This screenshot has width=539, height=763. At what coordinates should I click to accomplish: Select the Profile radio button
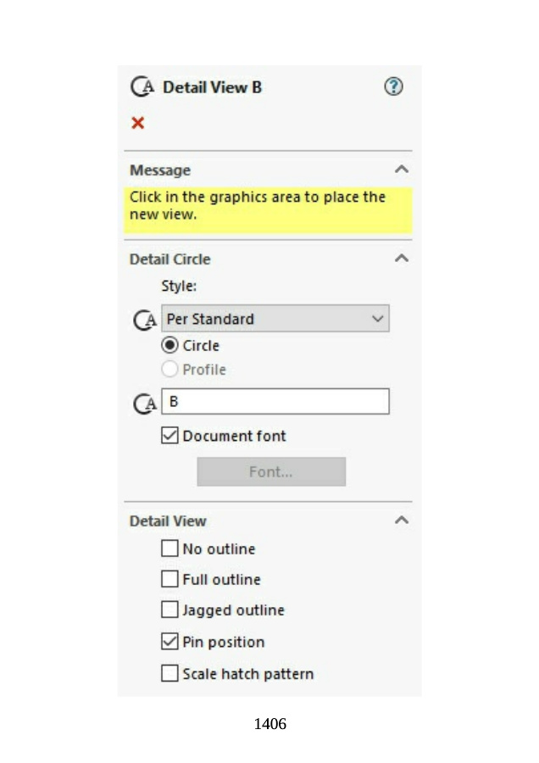tap(169, 370)
